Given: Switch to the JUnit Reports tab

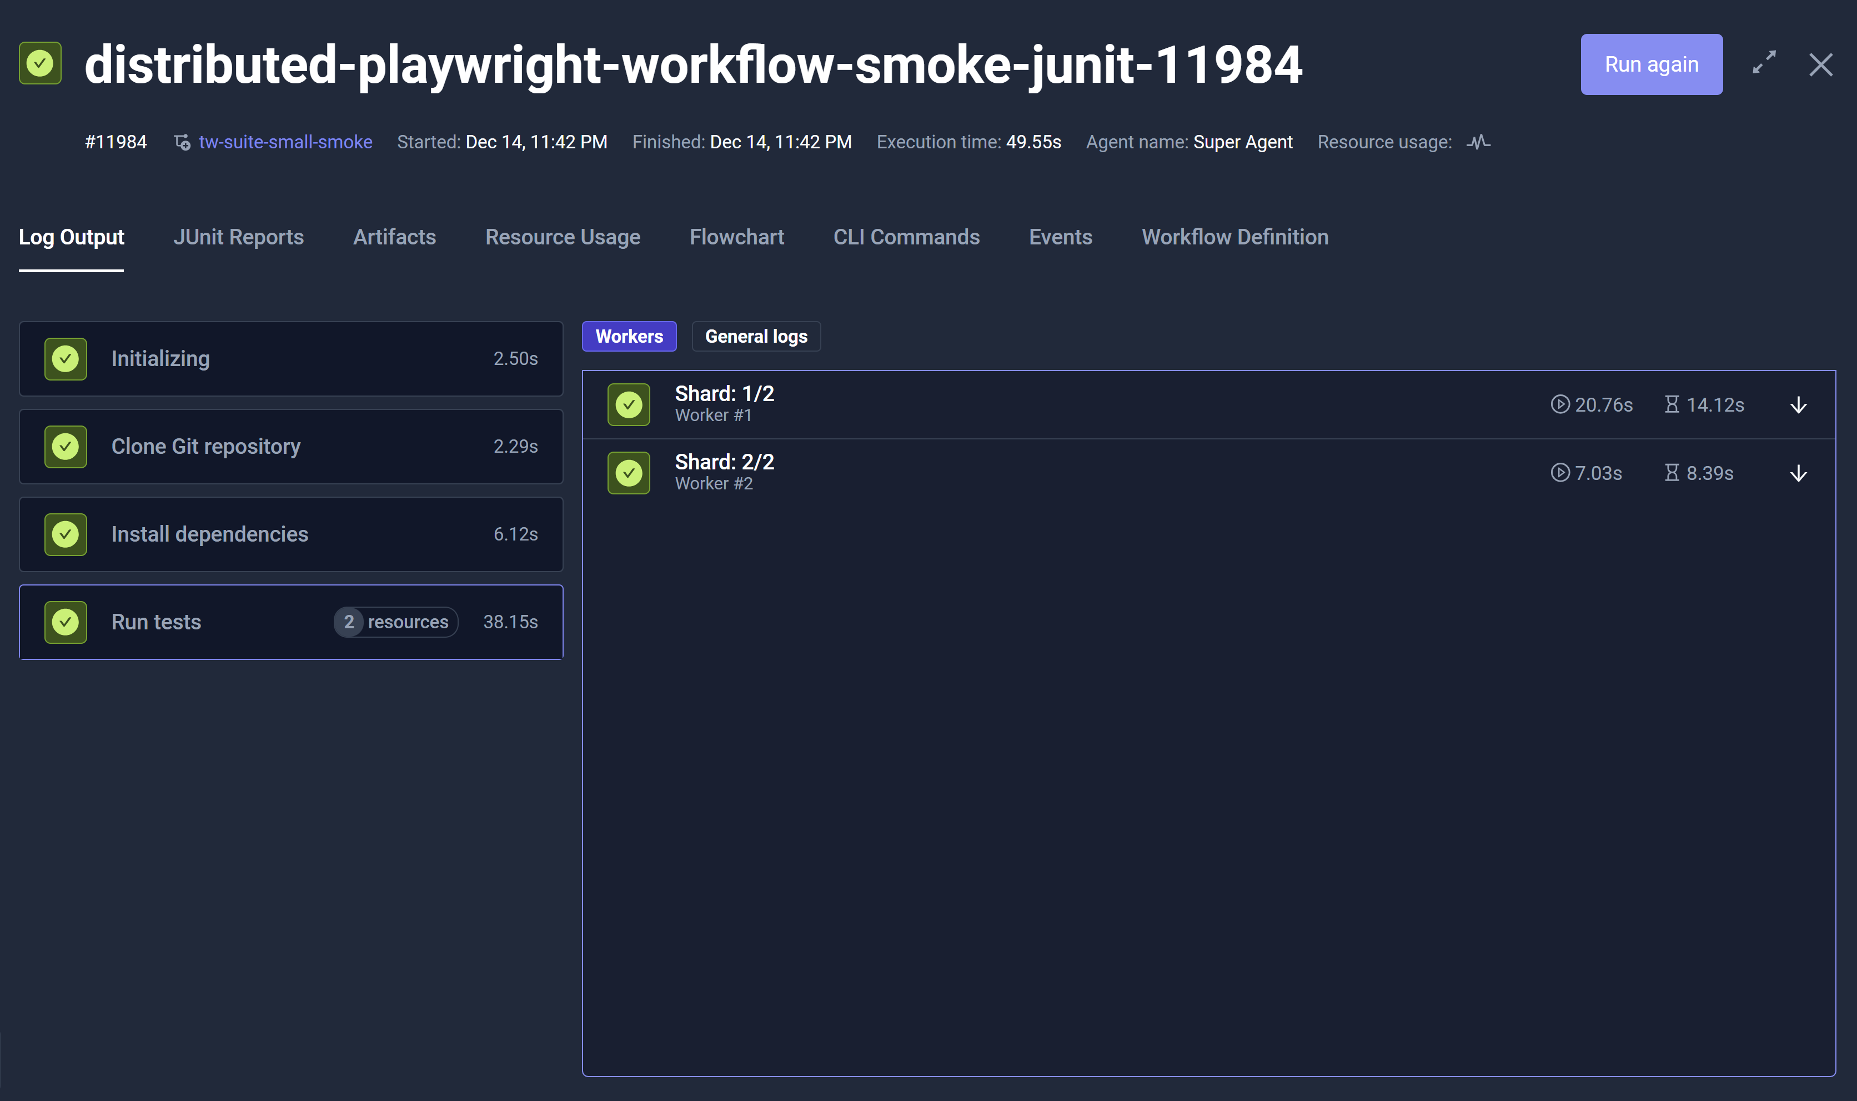Looking at the screenshot, I should coord(239,237).
